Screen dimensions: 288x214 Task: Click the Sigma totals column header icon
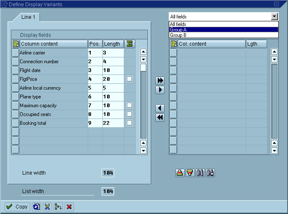tap(130, 44)
